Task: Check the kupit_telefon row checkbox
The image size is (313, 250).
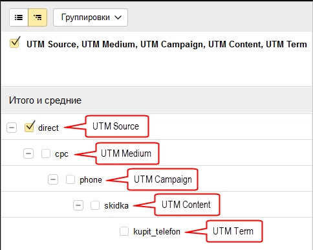Action: click(124, 231)
